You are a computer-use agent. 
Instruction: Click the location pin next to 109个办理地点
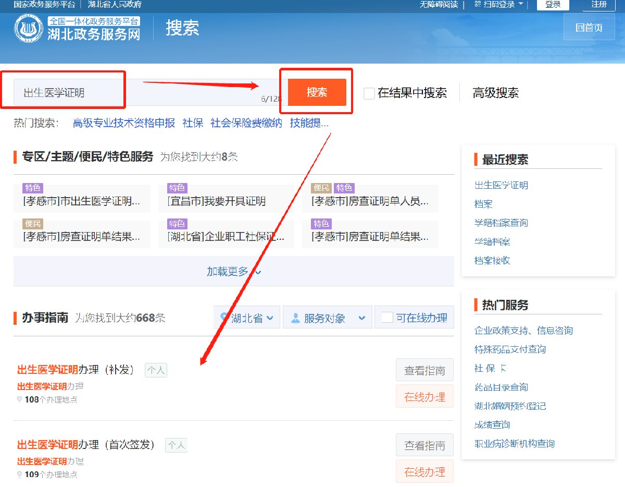tap(20, 474)
